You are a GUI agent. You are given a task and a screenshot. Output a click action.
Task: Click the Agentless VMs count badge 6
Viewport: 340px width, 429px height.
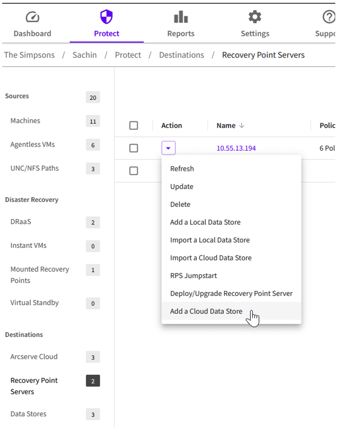(93, 145)
